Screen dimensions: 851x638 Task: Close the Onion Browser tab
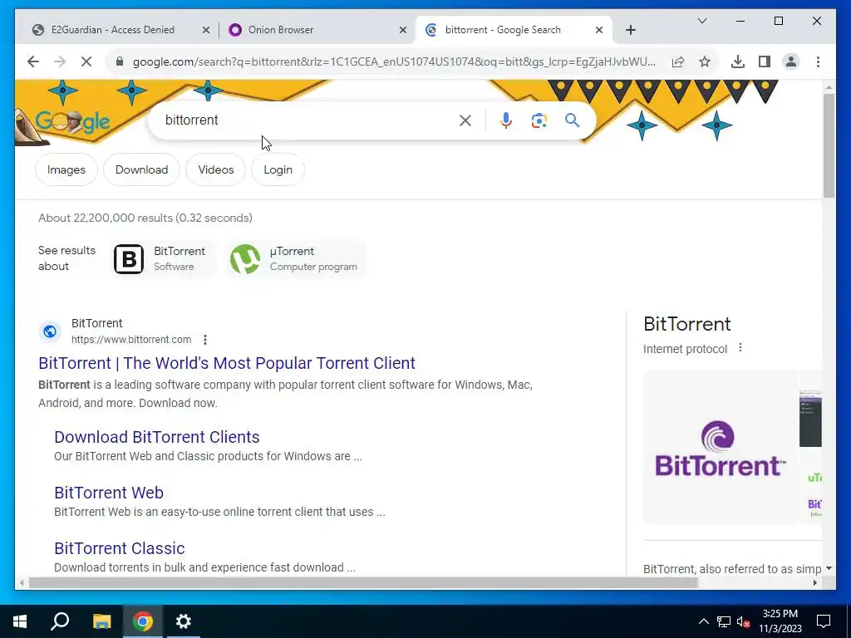[403, 30]
